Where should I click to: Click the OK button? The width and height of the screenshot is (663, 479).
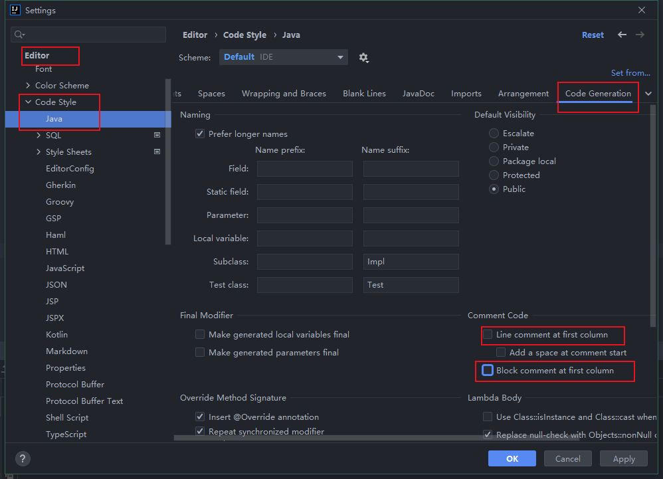(512, 458)
